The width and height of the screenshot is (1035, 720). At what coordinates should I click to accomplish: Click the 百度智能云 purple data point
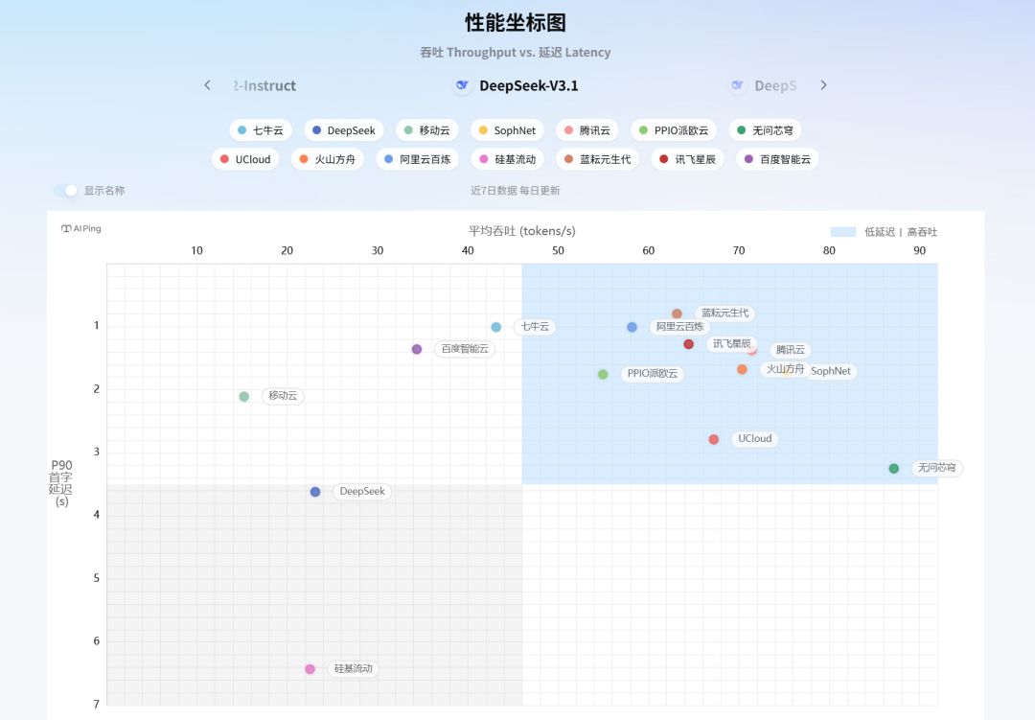[x=417, y=349]
